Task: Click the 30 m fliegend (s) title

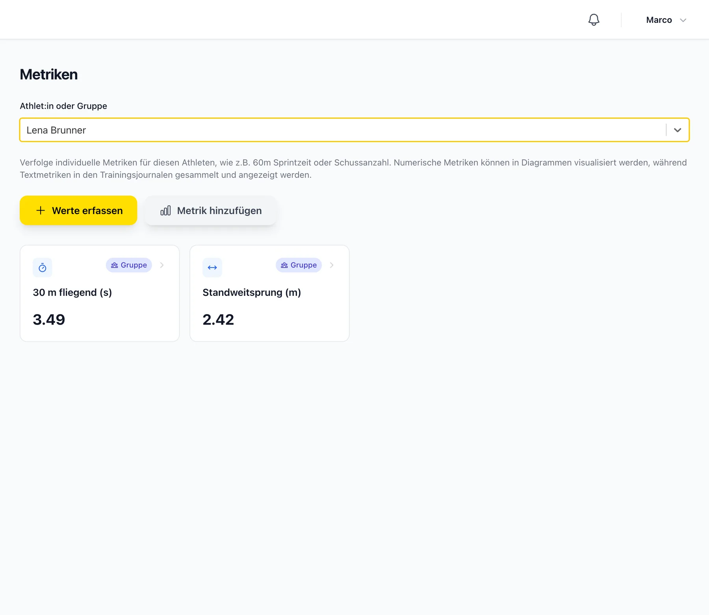Action: pos(72,292)
